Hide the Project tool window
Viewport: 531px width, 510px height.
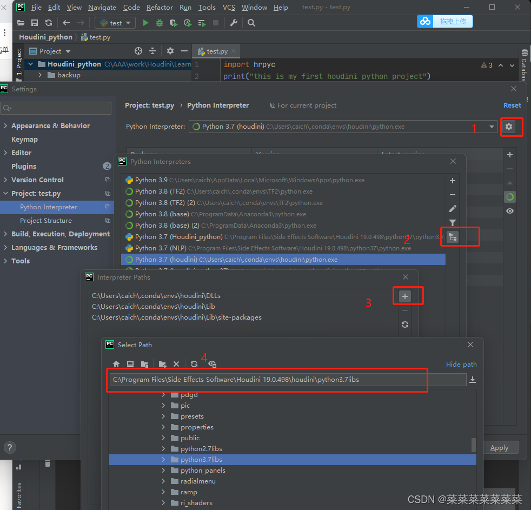tap(184, 51)
